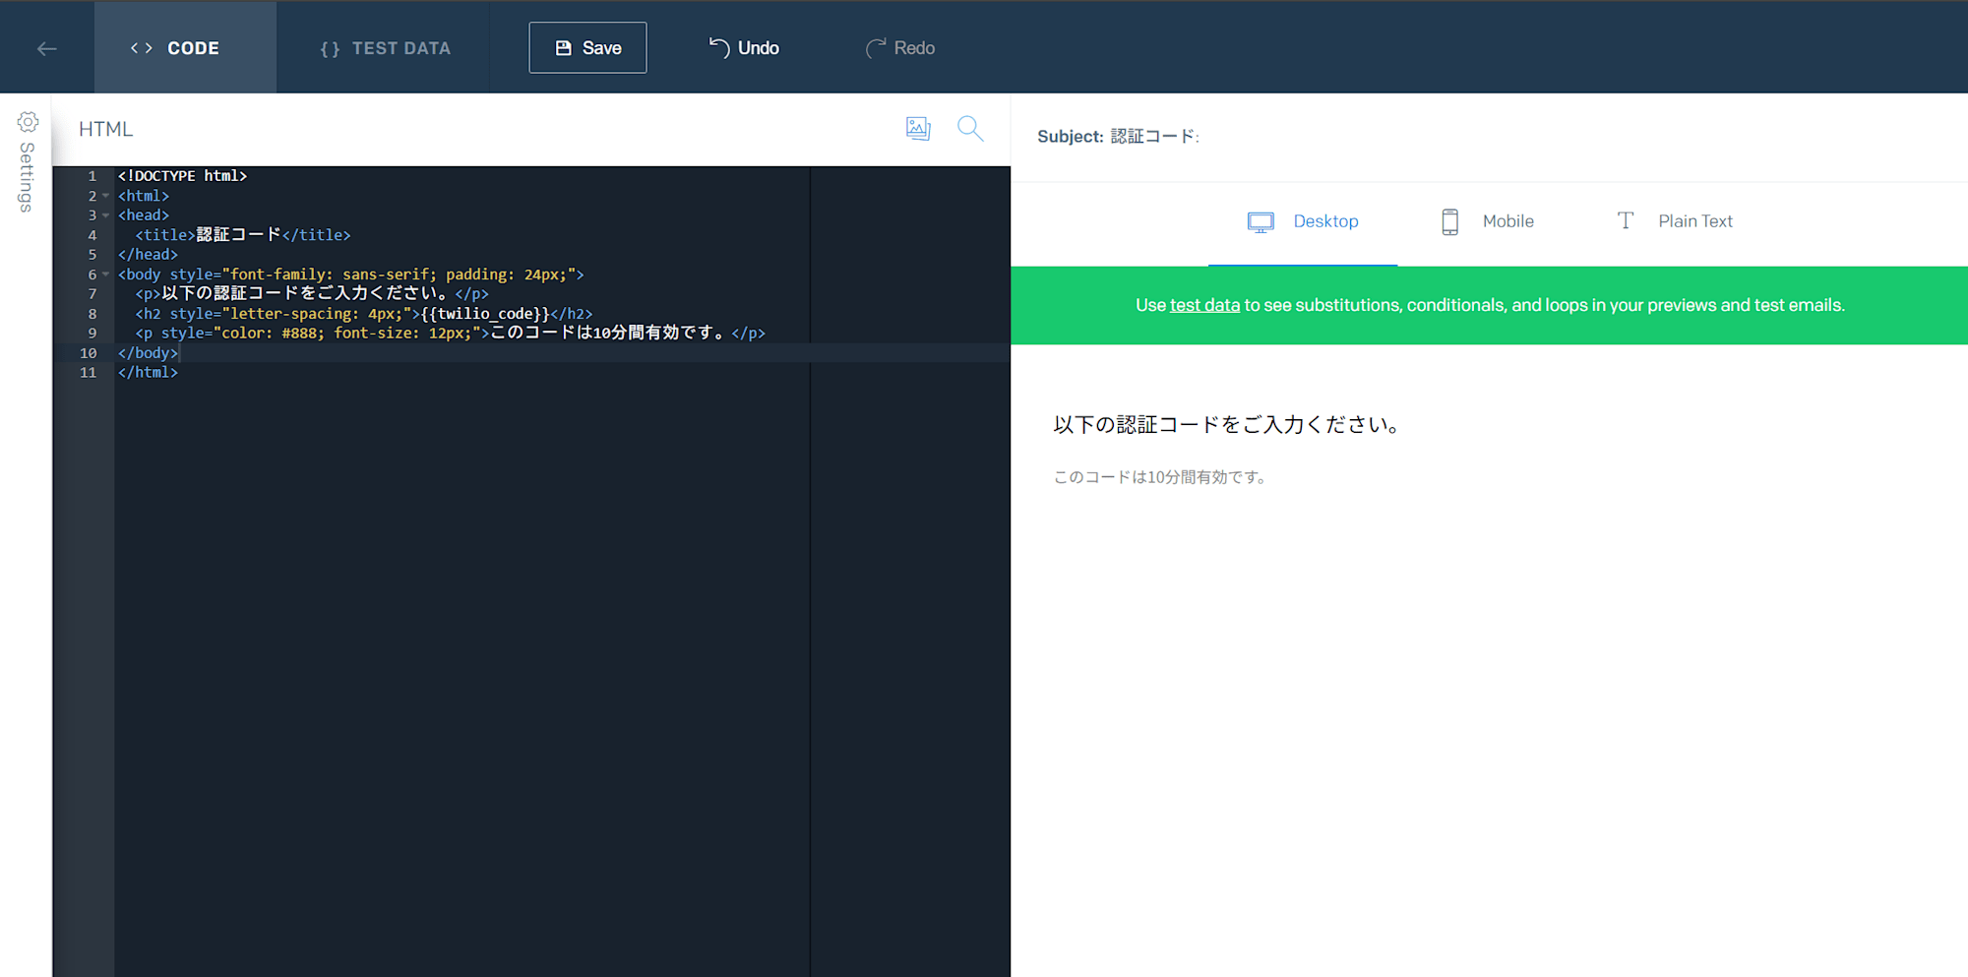Click the closing </html> line

(148, 373)
